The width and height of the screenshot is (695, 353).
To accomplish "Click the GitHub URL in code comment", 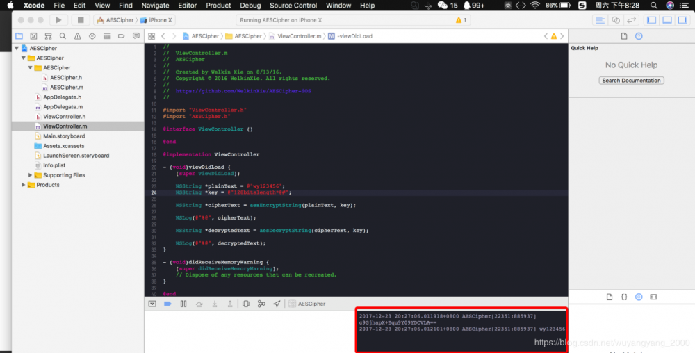I will pyautogui.click(x=243, y=91).
